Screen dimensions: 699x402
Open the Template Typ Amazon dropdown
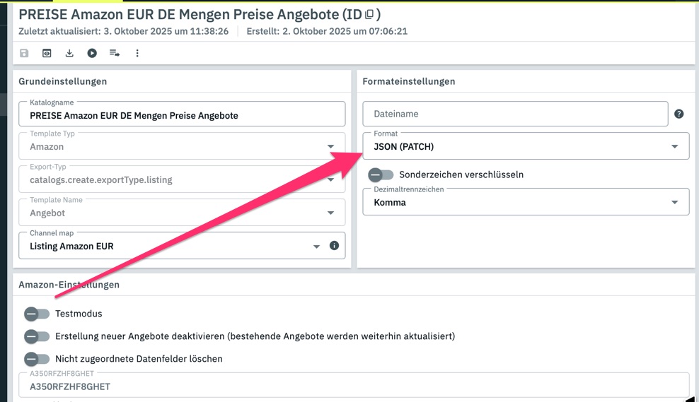181,146
